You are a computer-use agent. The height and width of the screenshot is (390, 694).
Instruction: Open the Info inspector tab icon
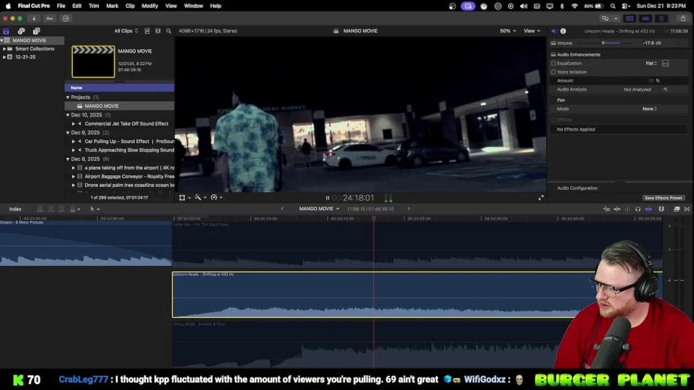[563, 31]
